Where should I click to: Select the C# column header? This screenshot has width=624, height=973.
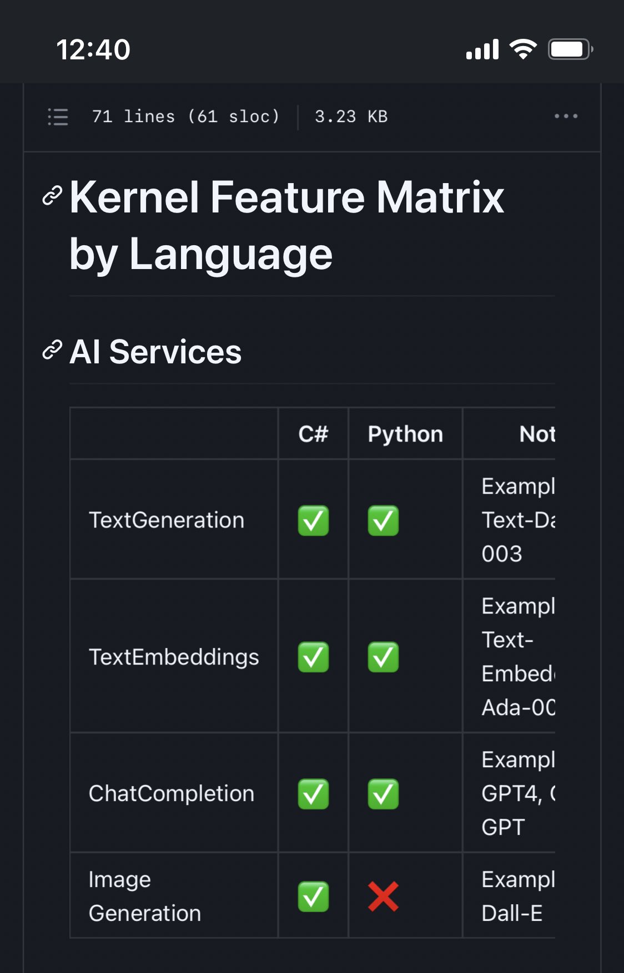tap(313, 434)
